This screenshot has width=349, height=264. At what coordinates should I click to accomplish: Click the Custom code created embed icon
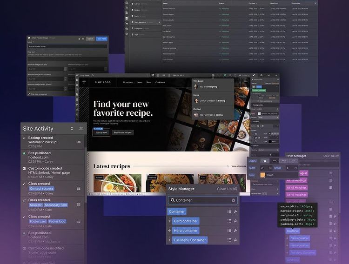click(24, 168)
